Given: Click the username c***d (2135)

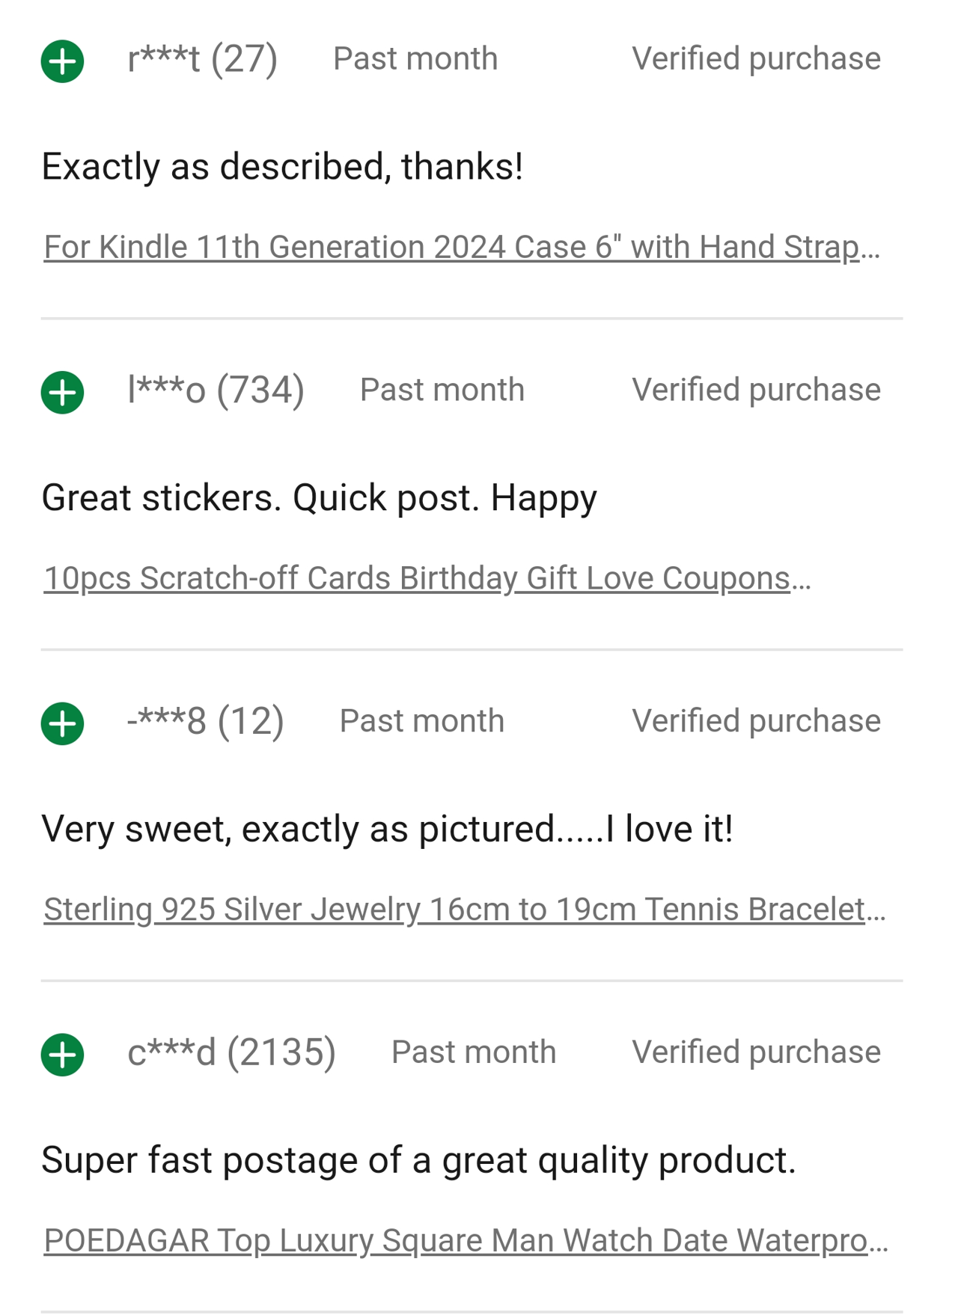Looking at the screenshot, I should click(x=231, y=1052).
